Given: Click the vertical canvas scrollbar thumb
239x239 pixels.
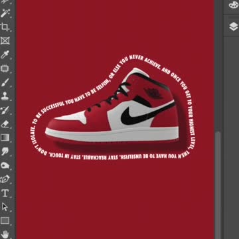Looking at the screenshot, I should 218,185.
